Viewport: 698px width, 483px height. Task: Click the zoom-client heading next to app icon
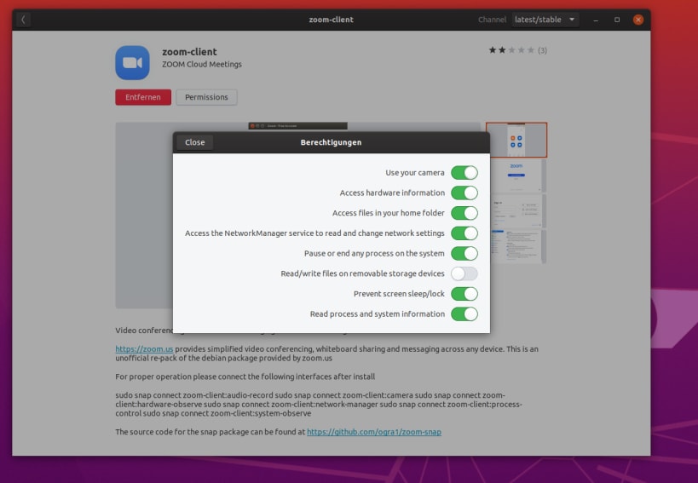189,52
